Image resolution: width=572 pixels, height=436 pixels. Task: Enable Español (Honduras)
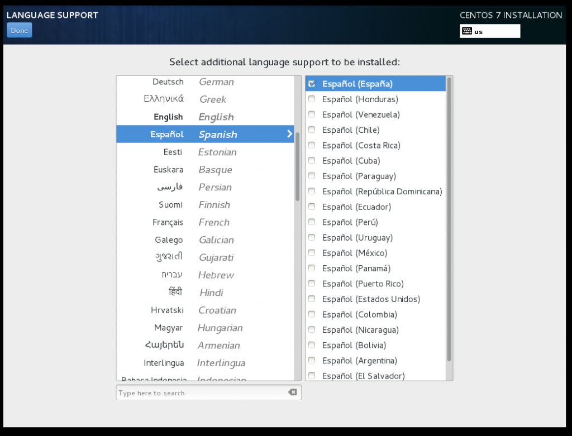point(311,98)
